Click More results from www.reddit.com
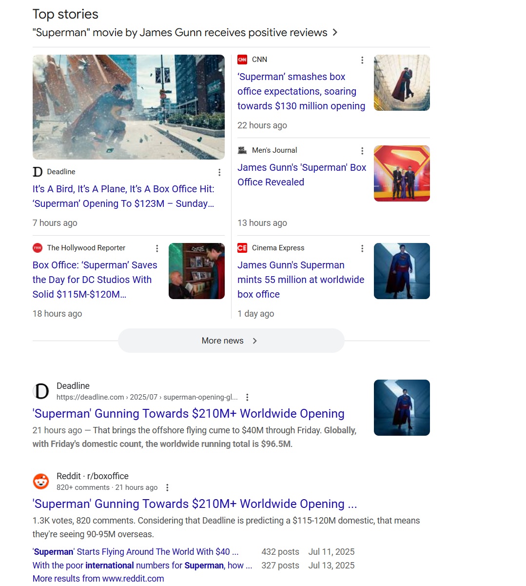Screen dimensions: 526x586 (98, 579)
